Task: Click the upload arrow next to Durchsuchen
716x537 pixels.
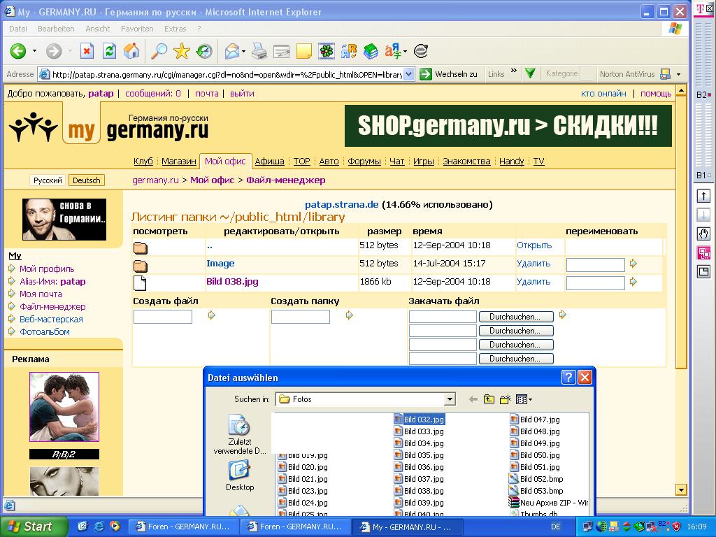Action: tap(563, 315)
